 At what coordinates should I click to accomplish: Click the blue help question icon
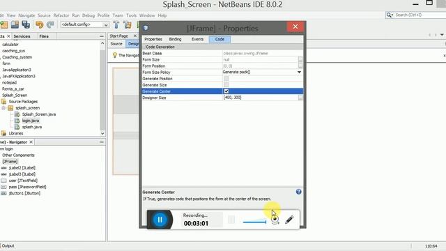tap(298, 192)
